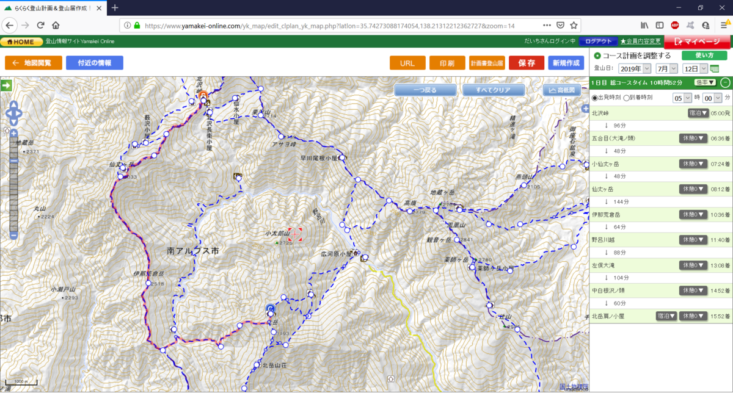Click the site info icon in address bar
This screenshot has width=733, height=393.
tap(127, 26)
